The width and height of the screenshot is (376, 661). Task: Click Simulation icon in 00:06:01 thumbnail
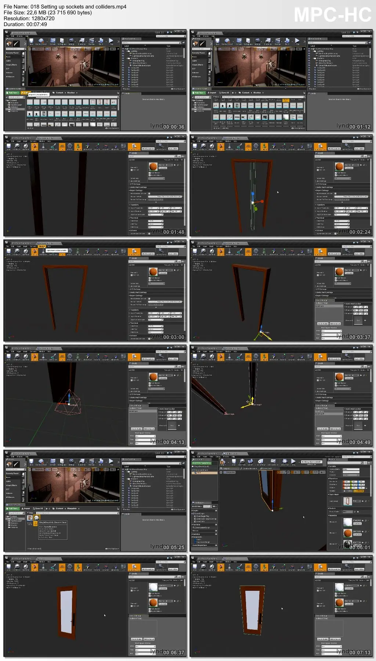pyautogui.click(x=285, y=462)
